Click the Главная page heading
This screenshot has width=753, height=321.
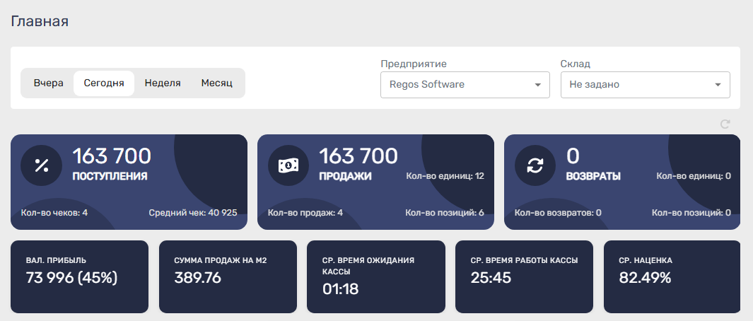click(x=40, y=21)
